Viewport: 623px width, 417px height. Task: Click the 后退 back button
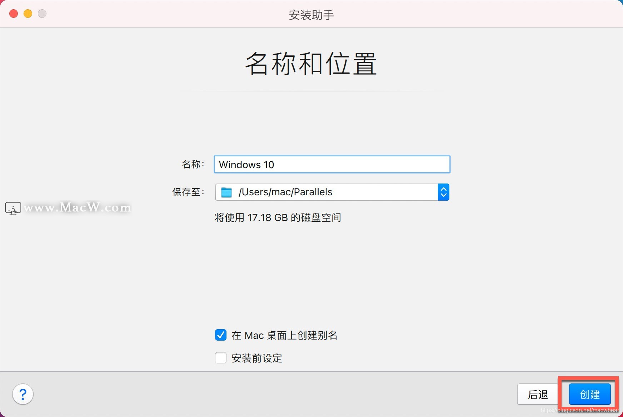tap(538, 395)
